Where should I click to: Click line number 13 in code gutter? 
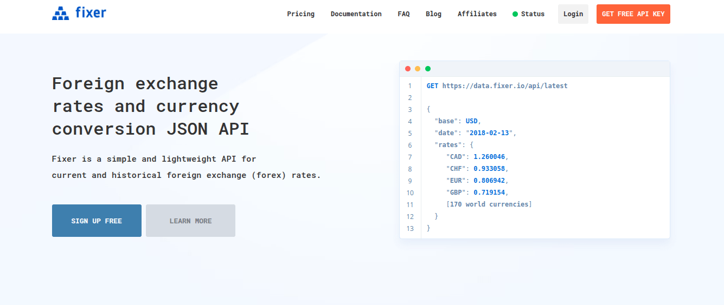coord(410,228)
